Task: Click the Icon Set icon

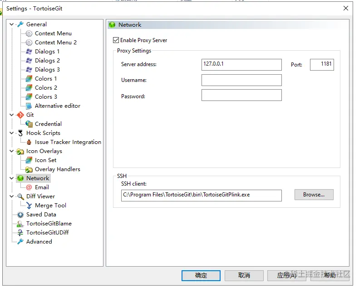Action: 29,160
